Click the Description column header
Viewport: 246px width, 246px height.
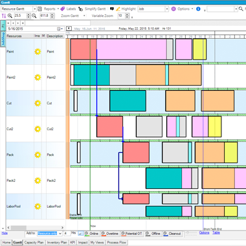pyautogui.click(x=56, y=36)
